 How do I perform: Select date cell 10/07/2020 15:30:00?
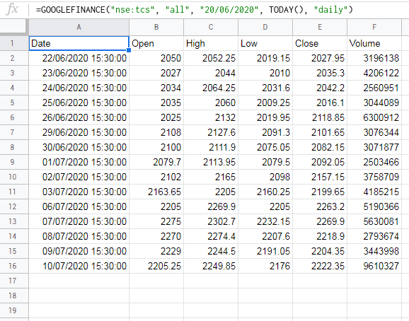(x=79, y=266)
